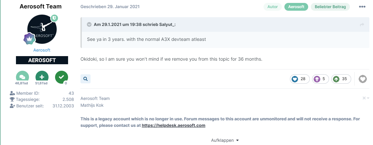Click the green plus reputation icon
373x145 pixels.
42,77
